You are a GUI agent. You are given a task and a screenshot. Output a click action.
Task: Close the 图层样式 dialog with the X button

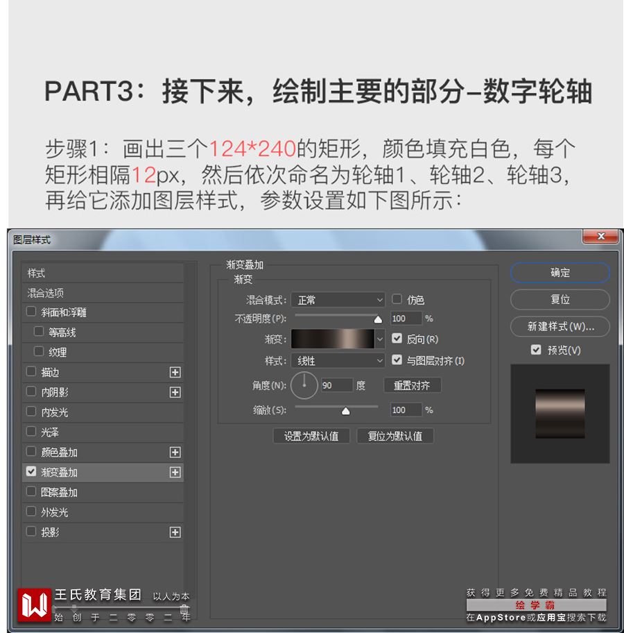point(600,236)
